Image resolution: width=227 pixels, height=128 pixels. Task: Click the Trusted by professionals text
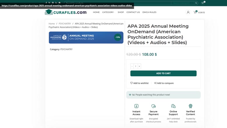pyautogui.click(x=191, y=120)
